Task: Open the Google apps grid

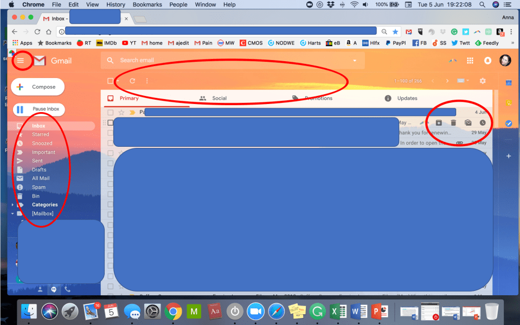Action: click(470, 61)
